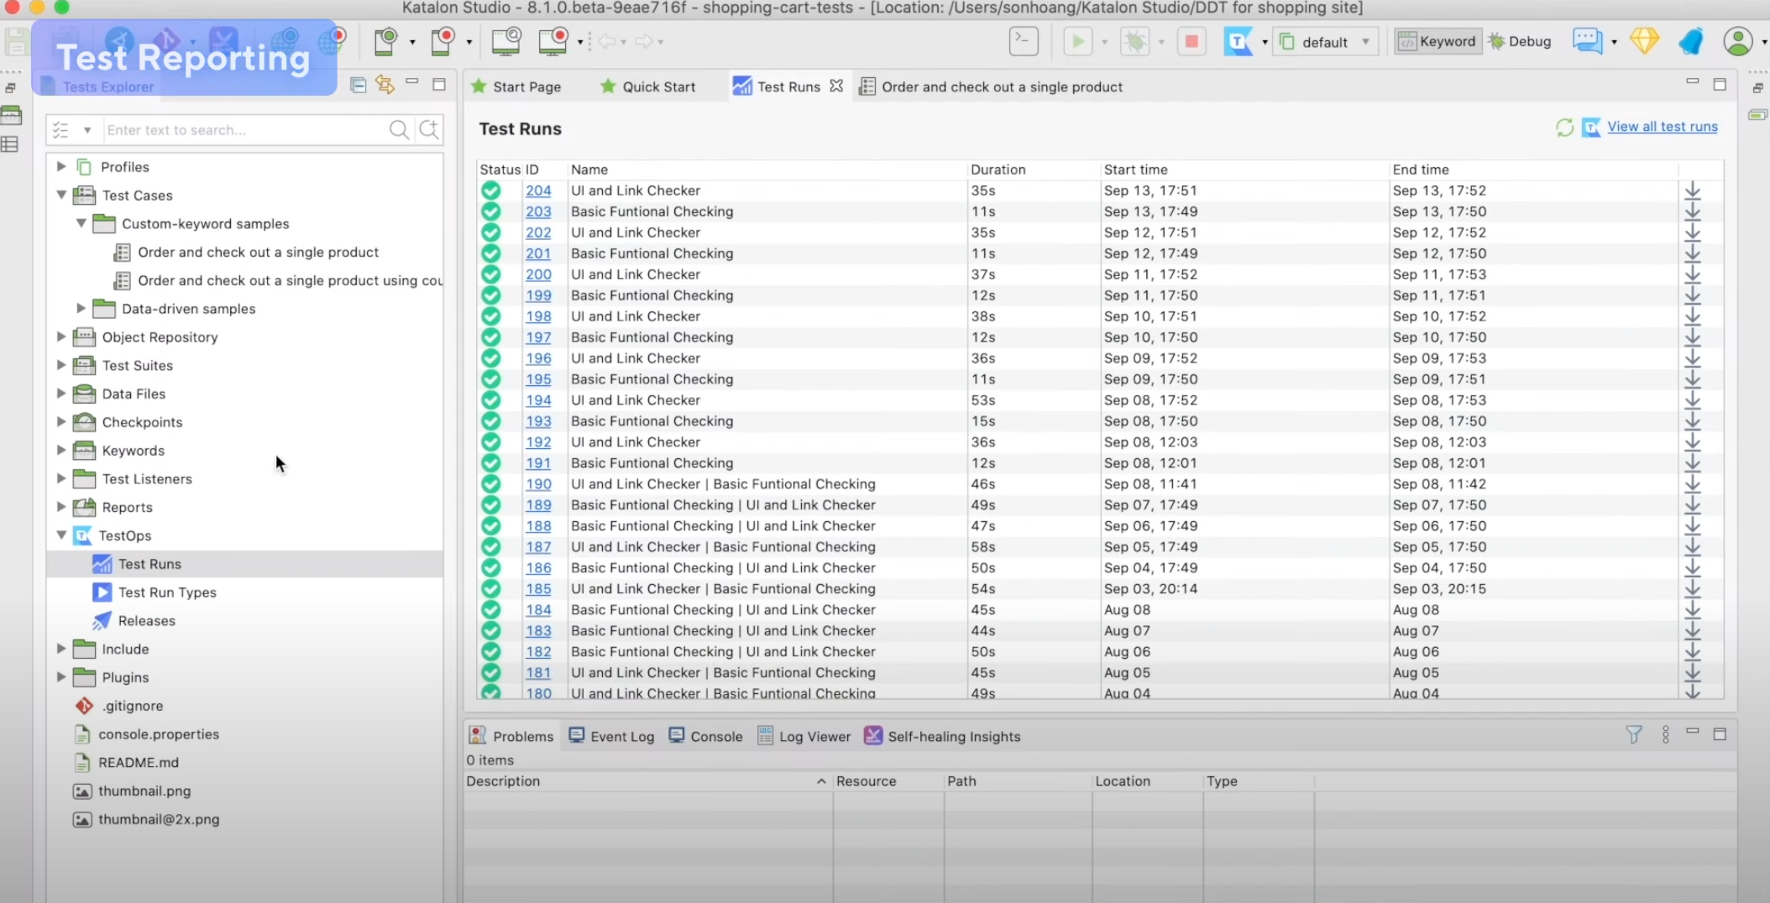Collapse all in Tests Explorer
1770x903 pixels.
click(359, 85)
